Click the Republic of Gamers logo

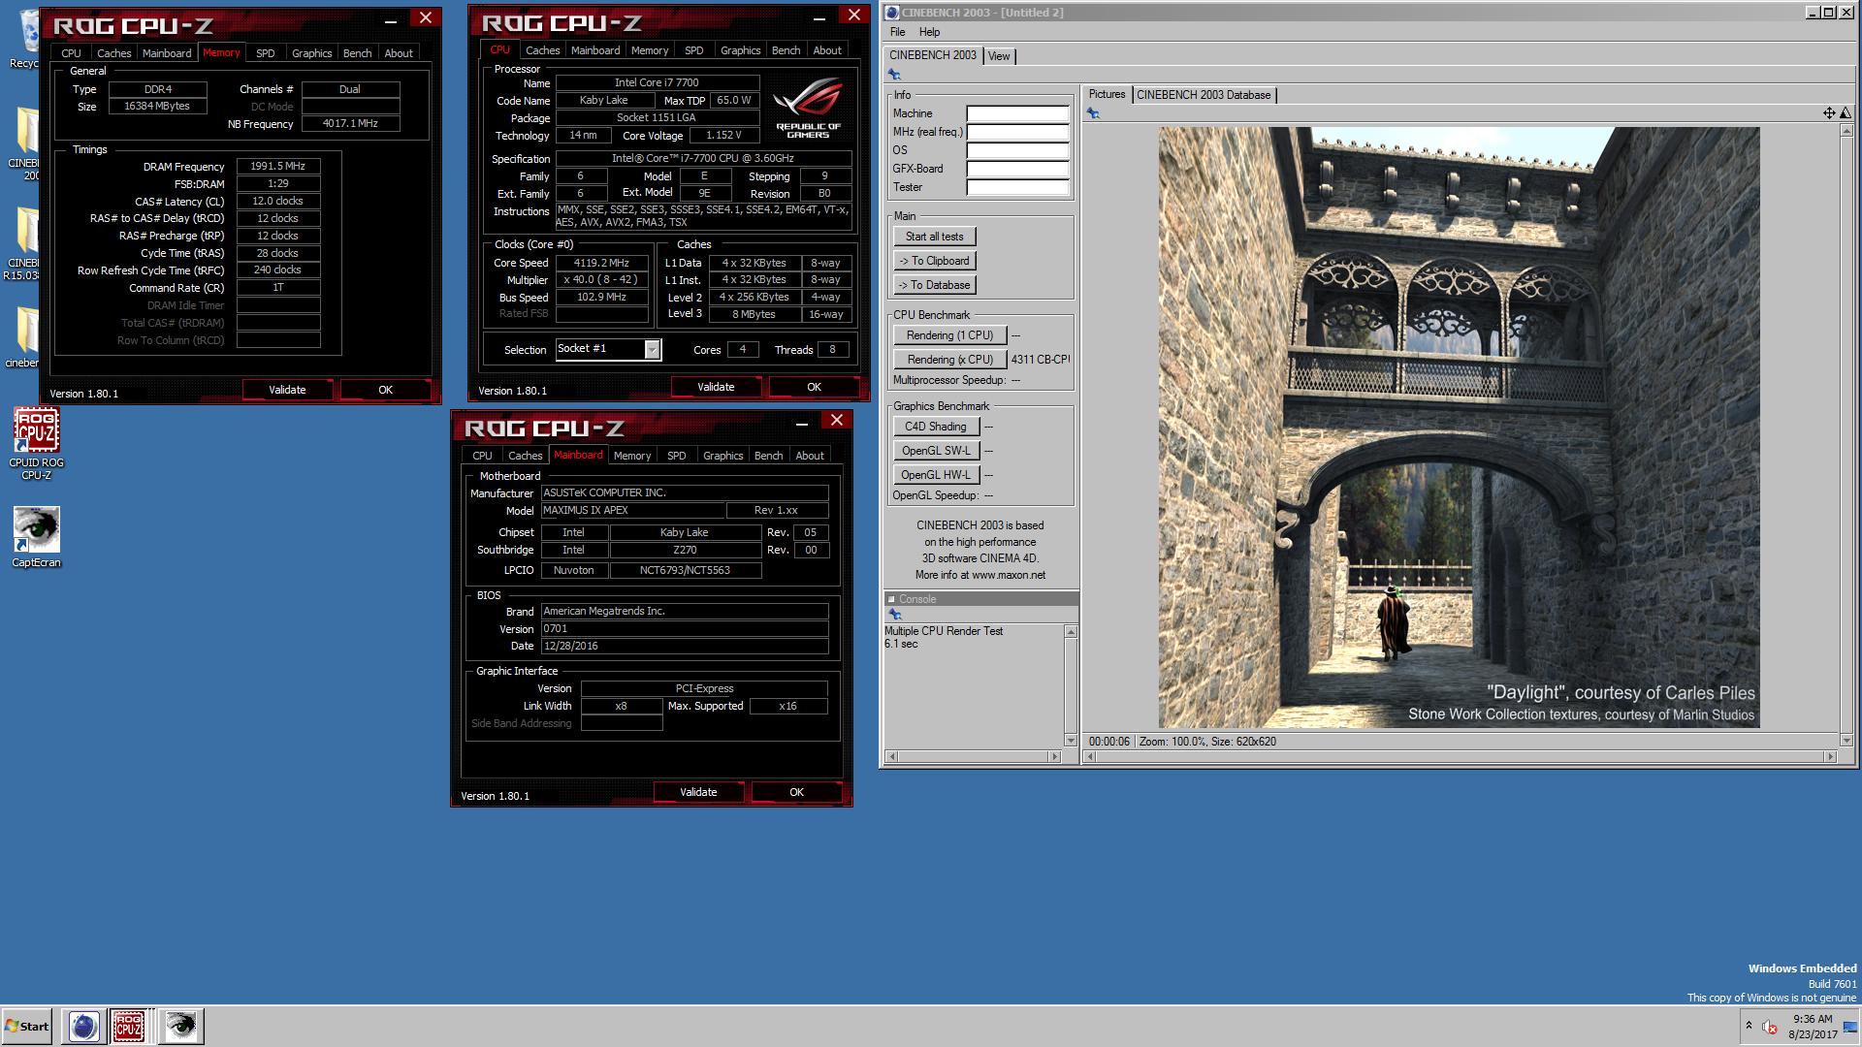808,109
